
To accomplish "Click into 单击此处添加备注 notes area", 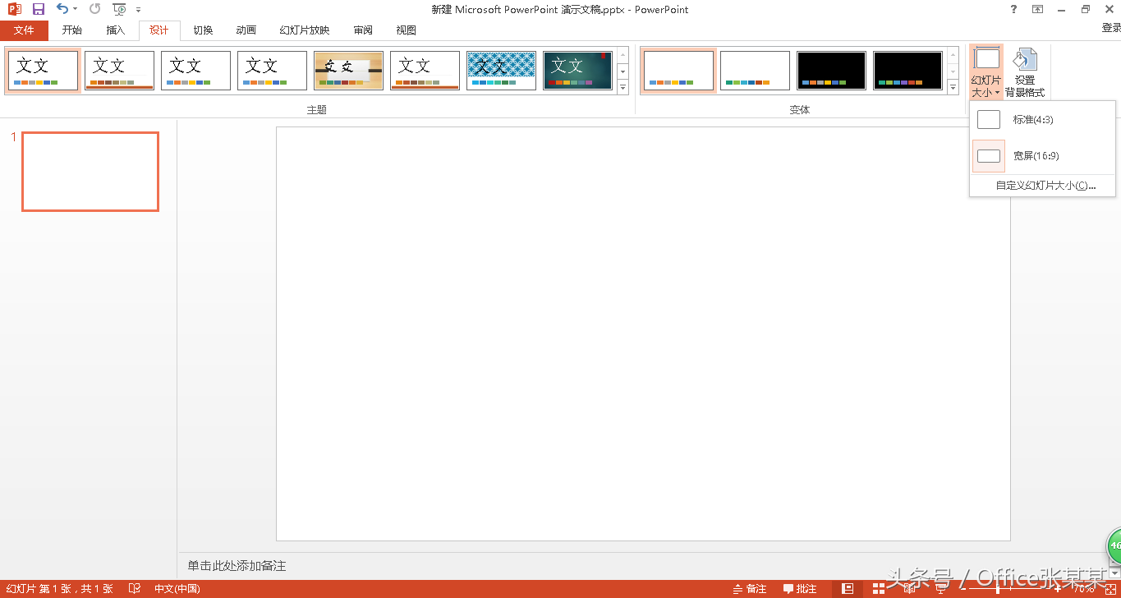I will click(x=237, y=566).
